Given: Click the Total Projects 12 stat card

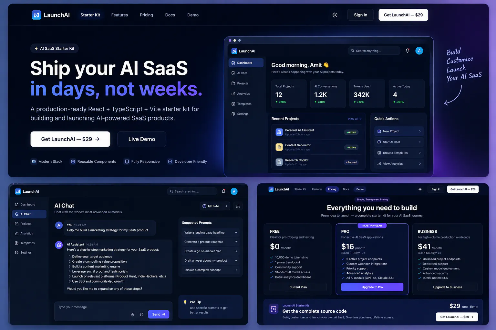Looking at the screenshot, I should coord(289,94).
